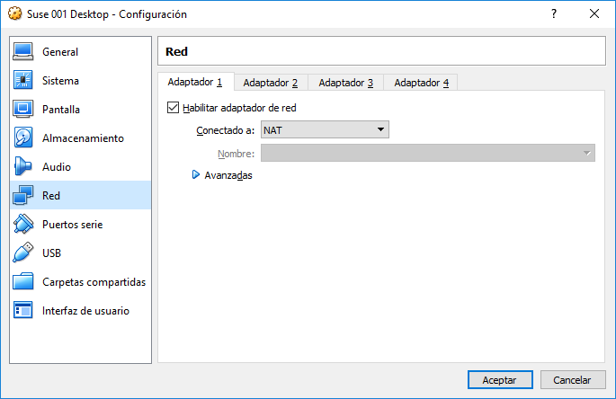Image resolution: width=616 pixels, height=399 pixels.
Task: Select the Adaptador 4 tab
Action: click(421, 83)
